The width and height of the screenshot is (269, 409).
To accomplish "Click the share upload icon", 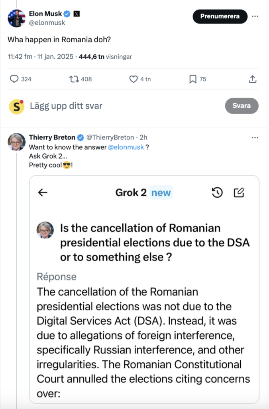I will (252, 79).
